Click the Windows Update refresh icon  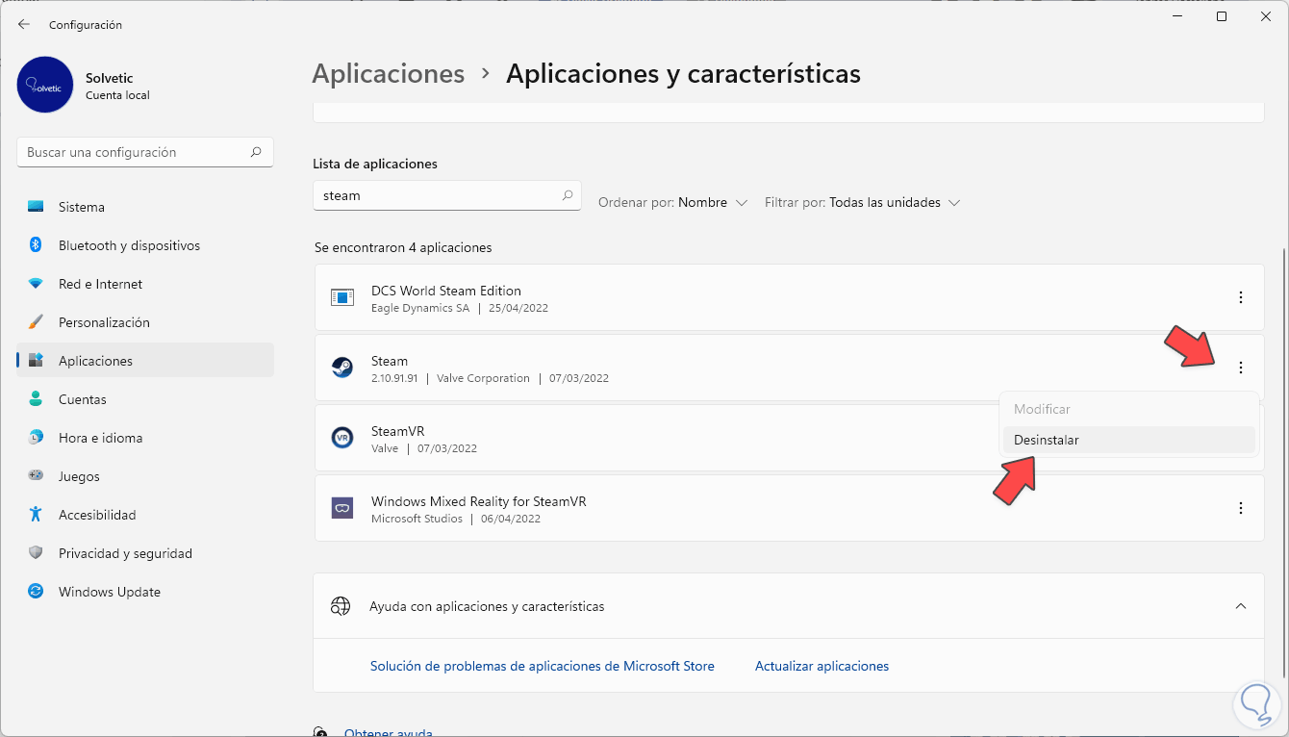(x=36, y=592)
